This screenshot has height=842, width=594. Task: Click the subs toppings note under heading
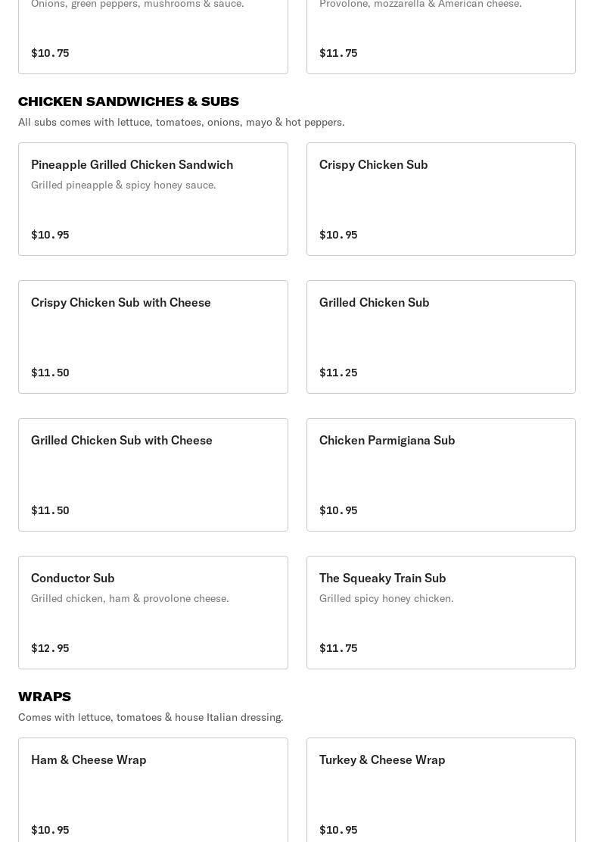tap(182, 123)
